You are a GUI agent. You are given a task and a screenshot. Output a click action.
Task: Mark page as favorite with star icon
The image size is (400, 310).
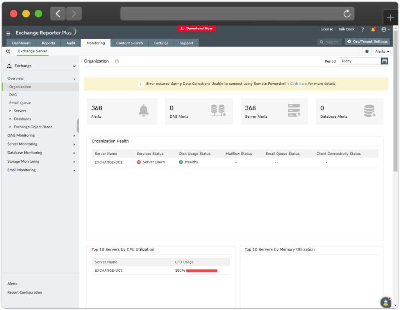tap(367, 51)
